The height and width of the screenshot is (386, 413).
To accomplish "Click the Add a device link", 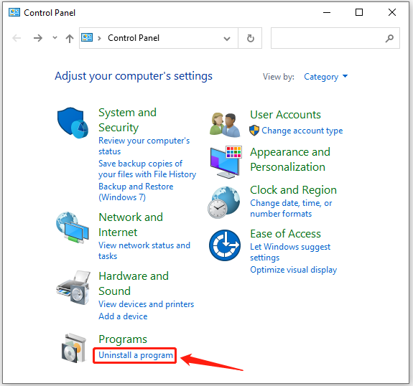I will [x=123, y=316].
